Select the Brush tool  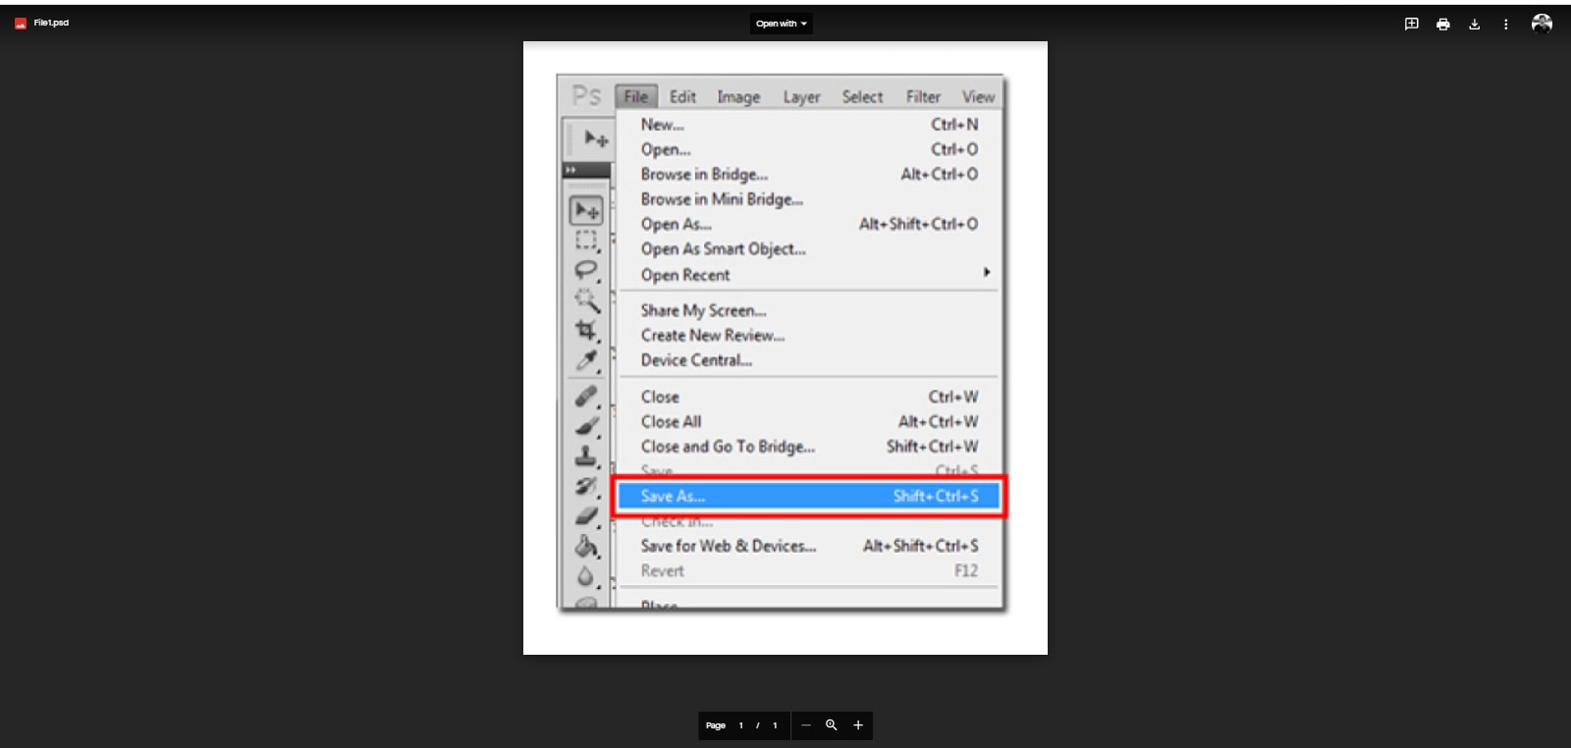(x=586, y=426)
